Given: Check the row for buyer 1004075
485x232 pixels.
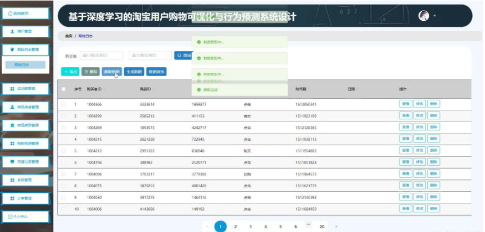Looking at the screenshot, I should click(64, 185).
